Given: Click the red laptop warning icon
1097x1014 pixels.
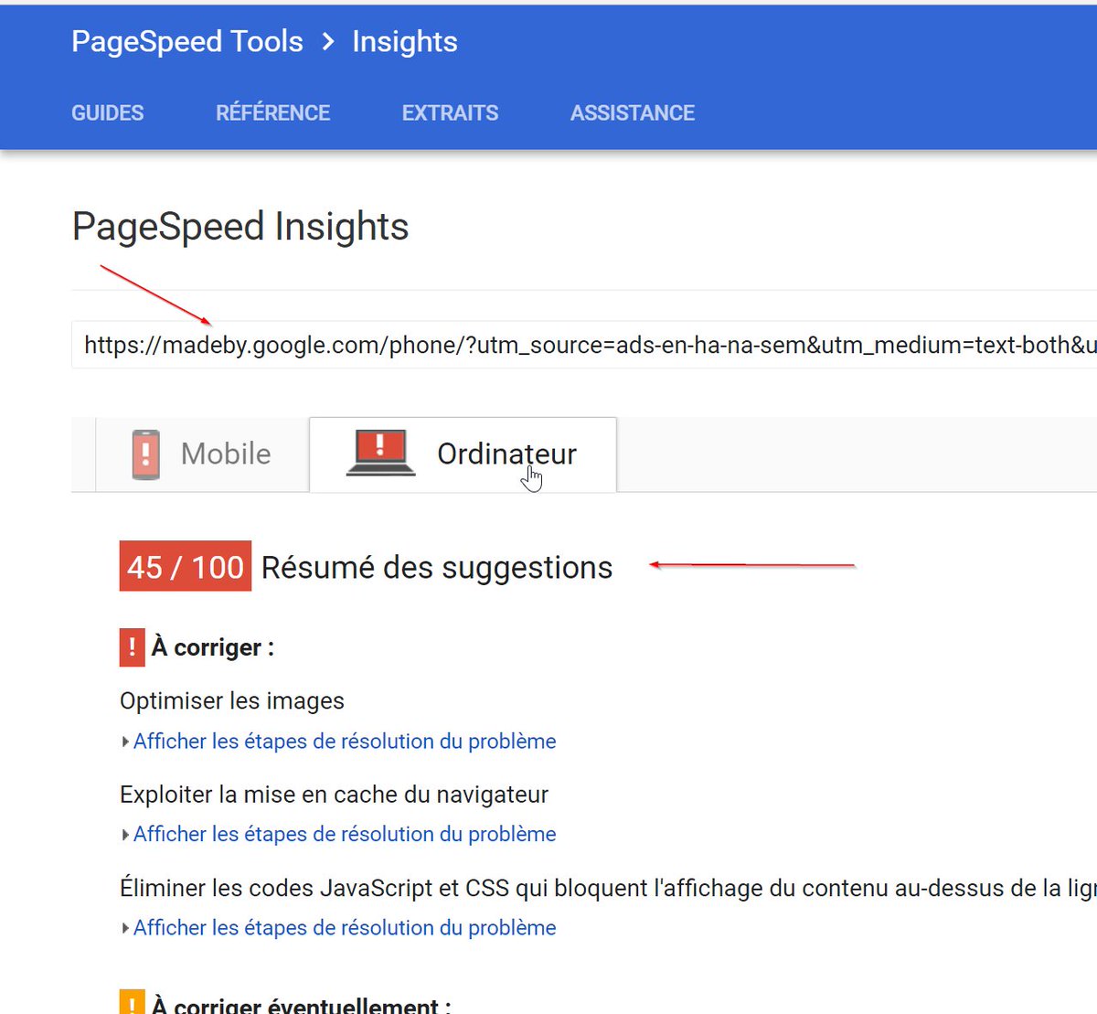Looking at the screenshot, I should pos(381,453).
